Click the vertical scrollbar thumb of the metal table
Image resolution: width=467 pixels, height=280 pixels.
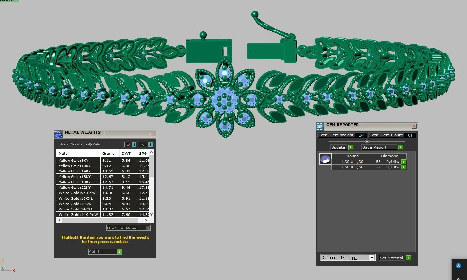point(152,166)
